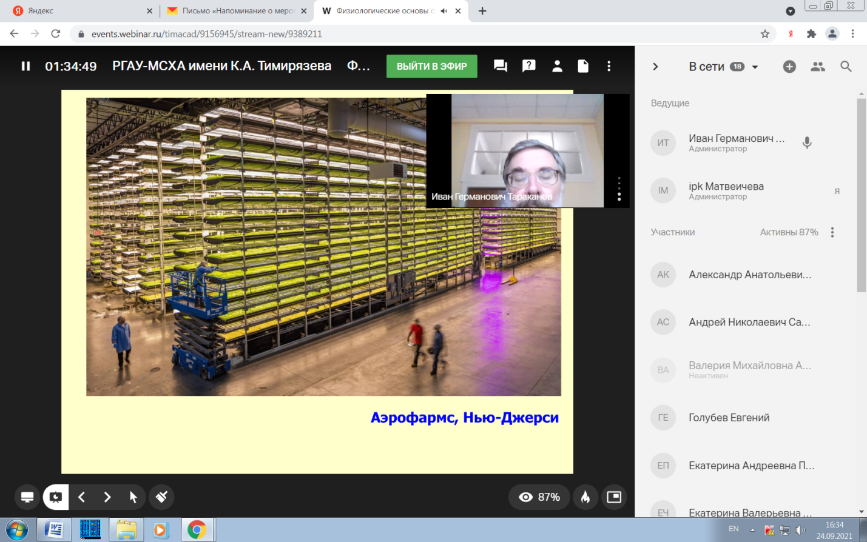Open the attendees icon in webinar header
This screenshot has height=542, width=867.
pyautogui.click(x=557, y=66)
